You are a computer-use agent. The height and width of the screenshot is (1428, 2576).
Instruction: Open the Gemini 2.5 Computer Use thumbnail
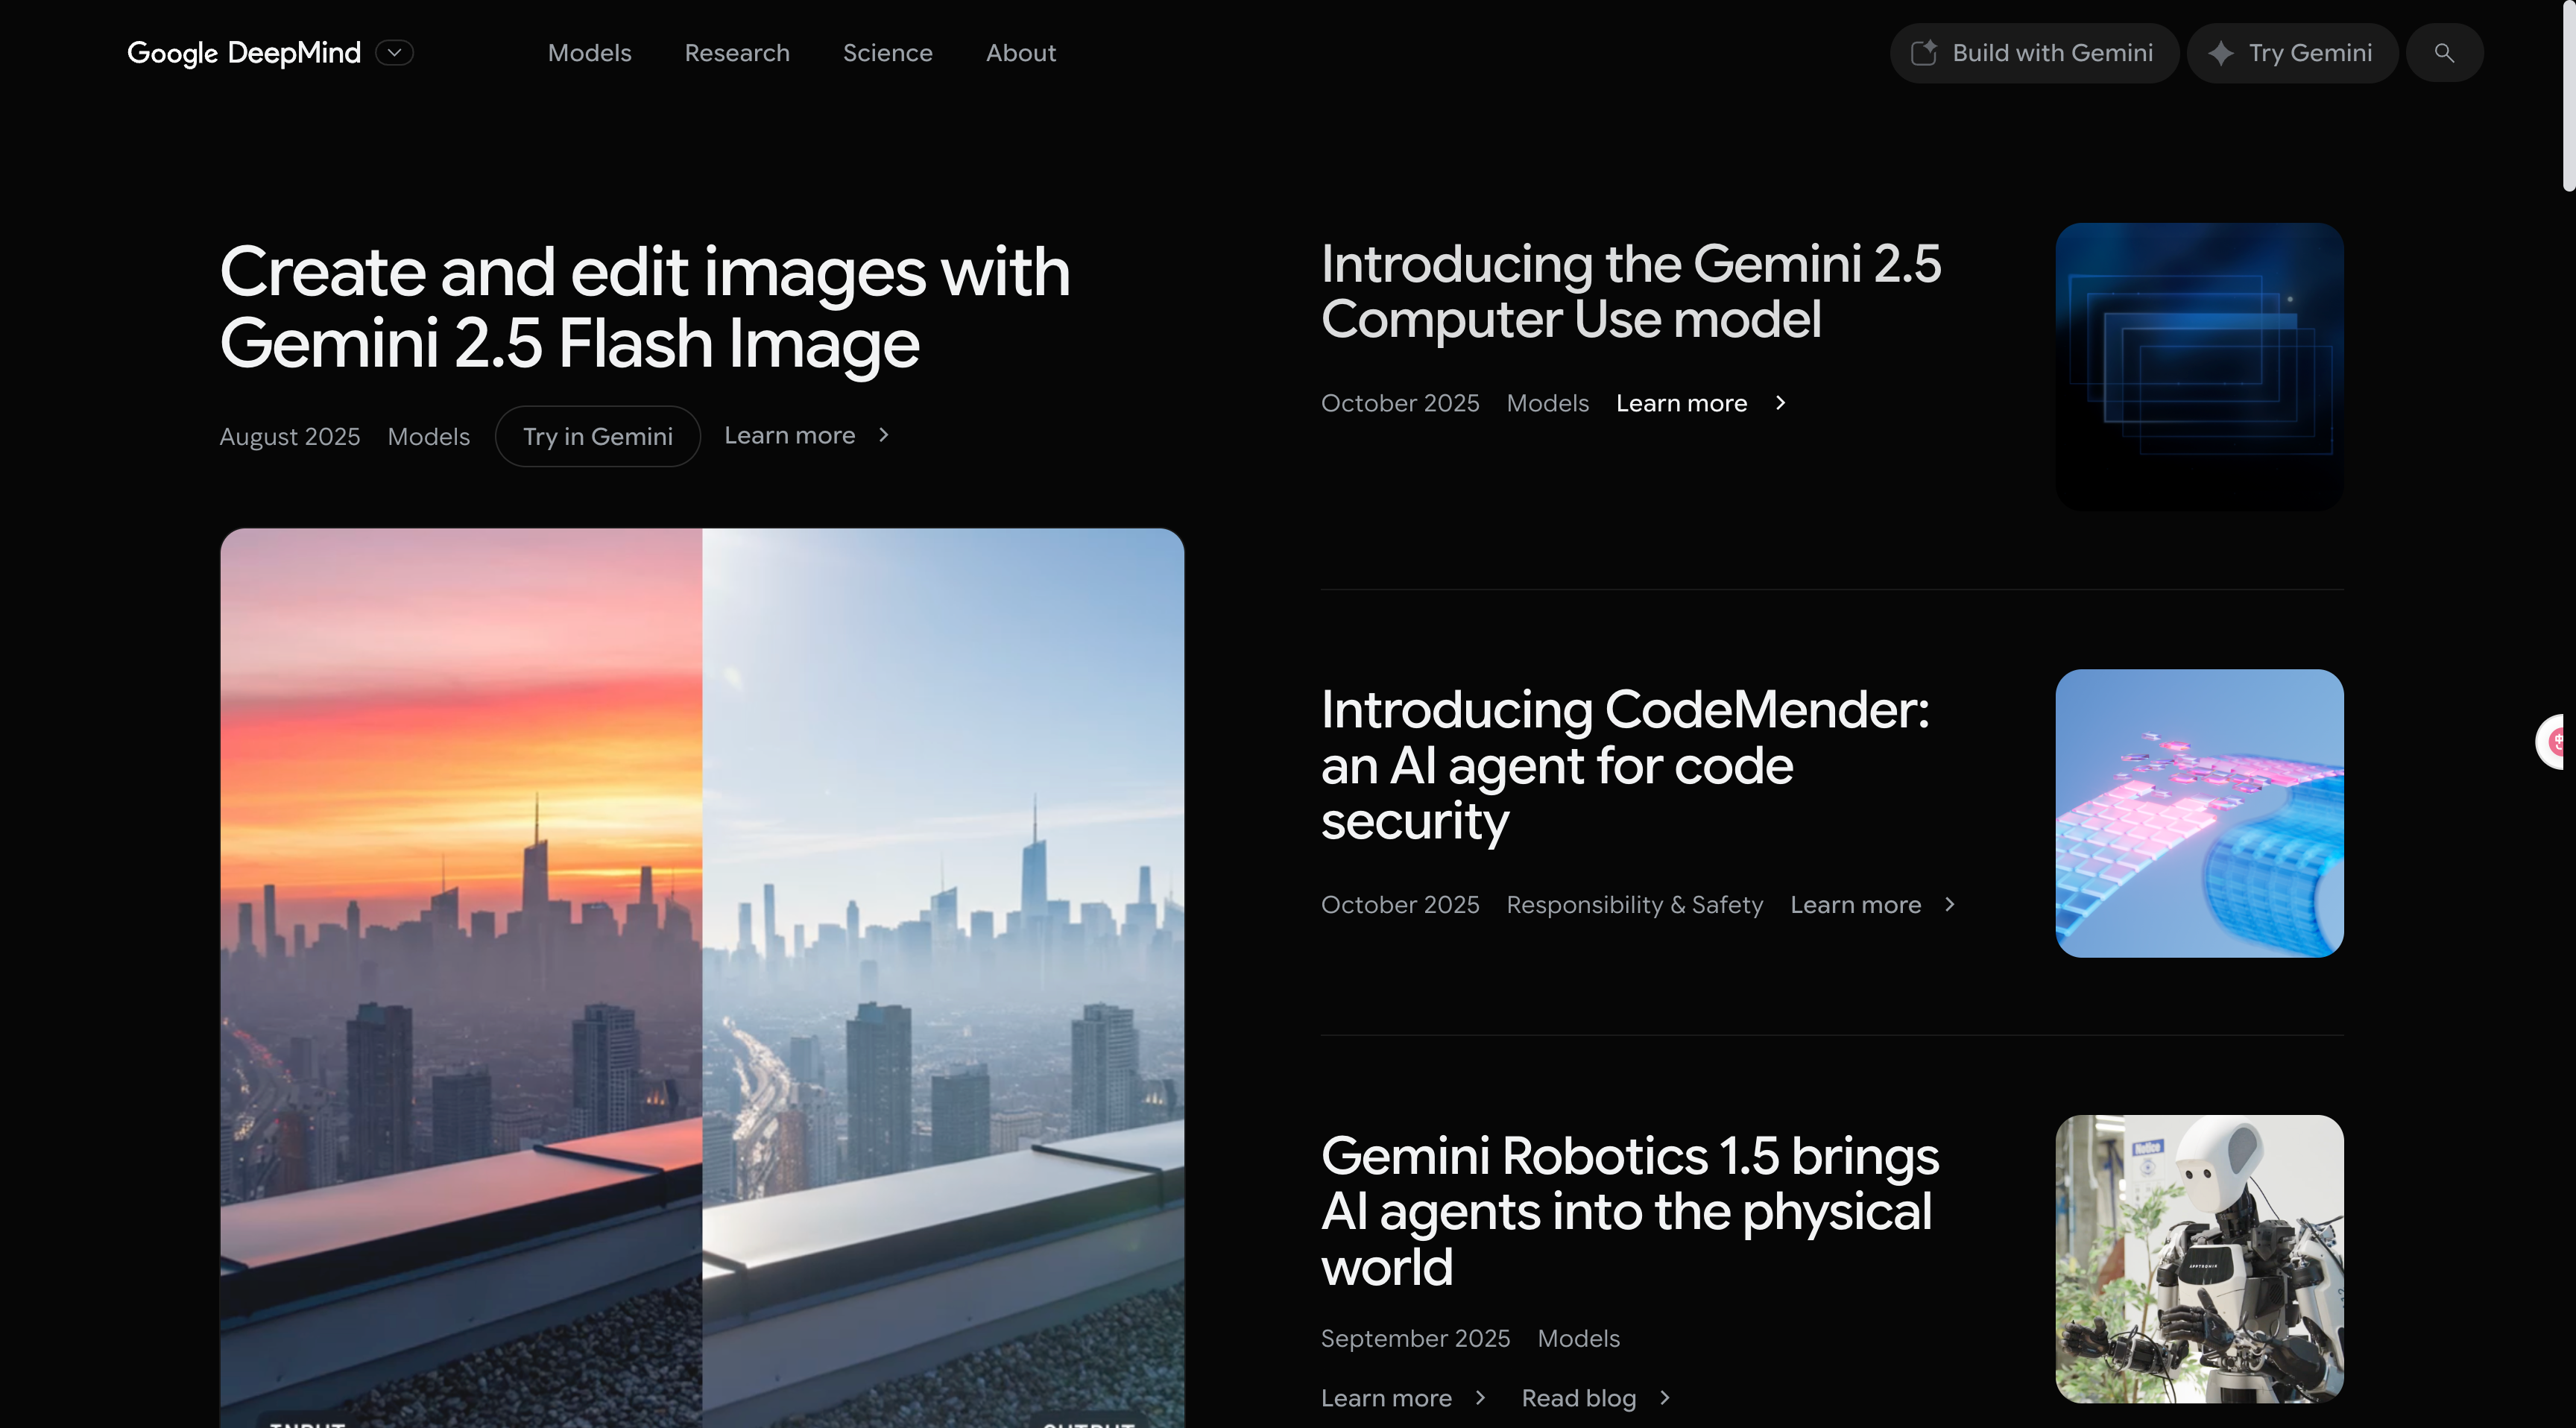(2200, 367)
